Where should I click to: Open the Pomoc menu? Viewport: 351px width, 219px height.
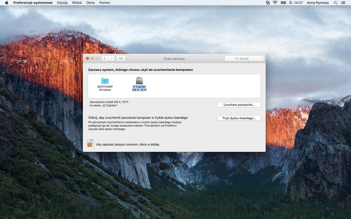(x=105, y=3)
